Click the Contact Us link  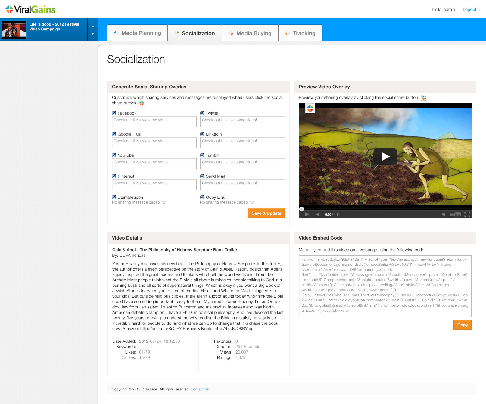click(x=200, y=389)
